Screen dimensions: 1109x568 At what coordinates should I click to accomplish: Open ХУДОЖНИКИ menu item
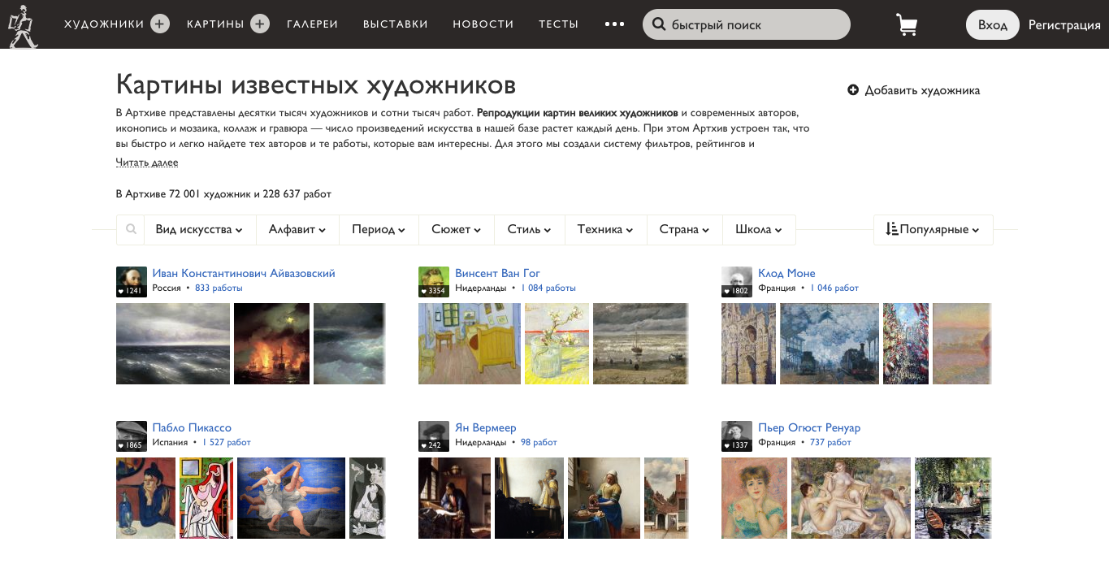point(104,24)
